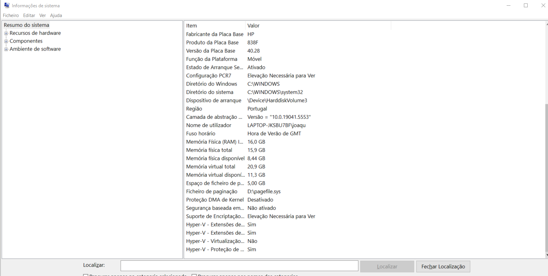Screen dimensions: 548x276
Task: Minimize the Informações de sistema window
Action: [509, 5]
